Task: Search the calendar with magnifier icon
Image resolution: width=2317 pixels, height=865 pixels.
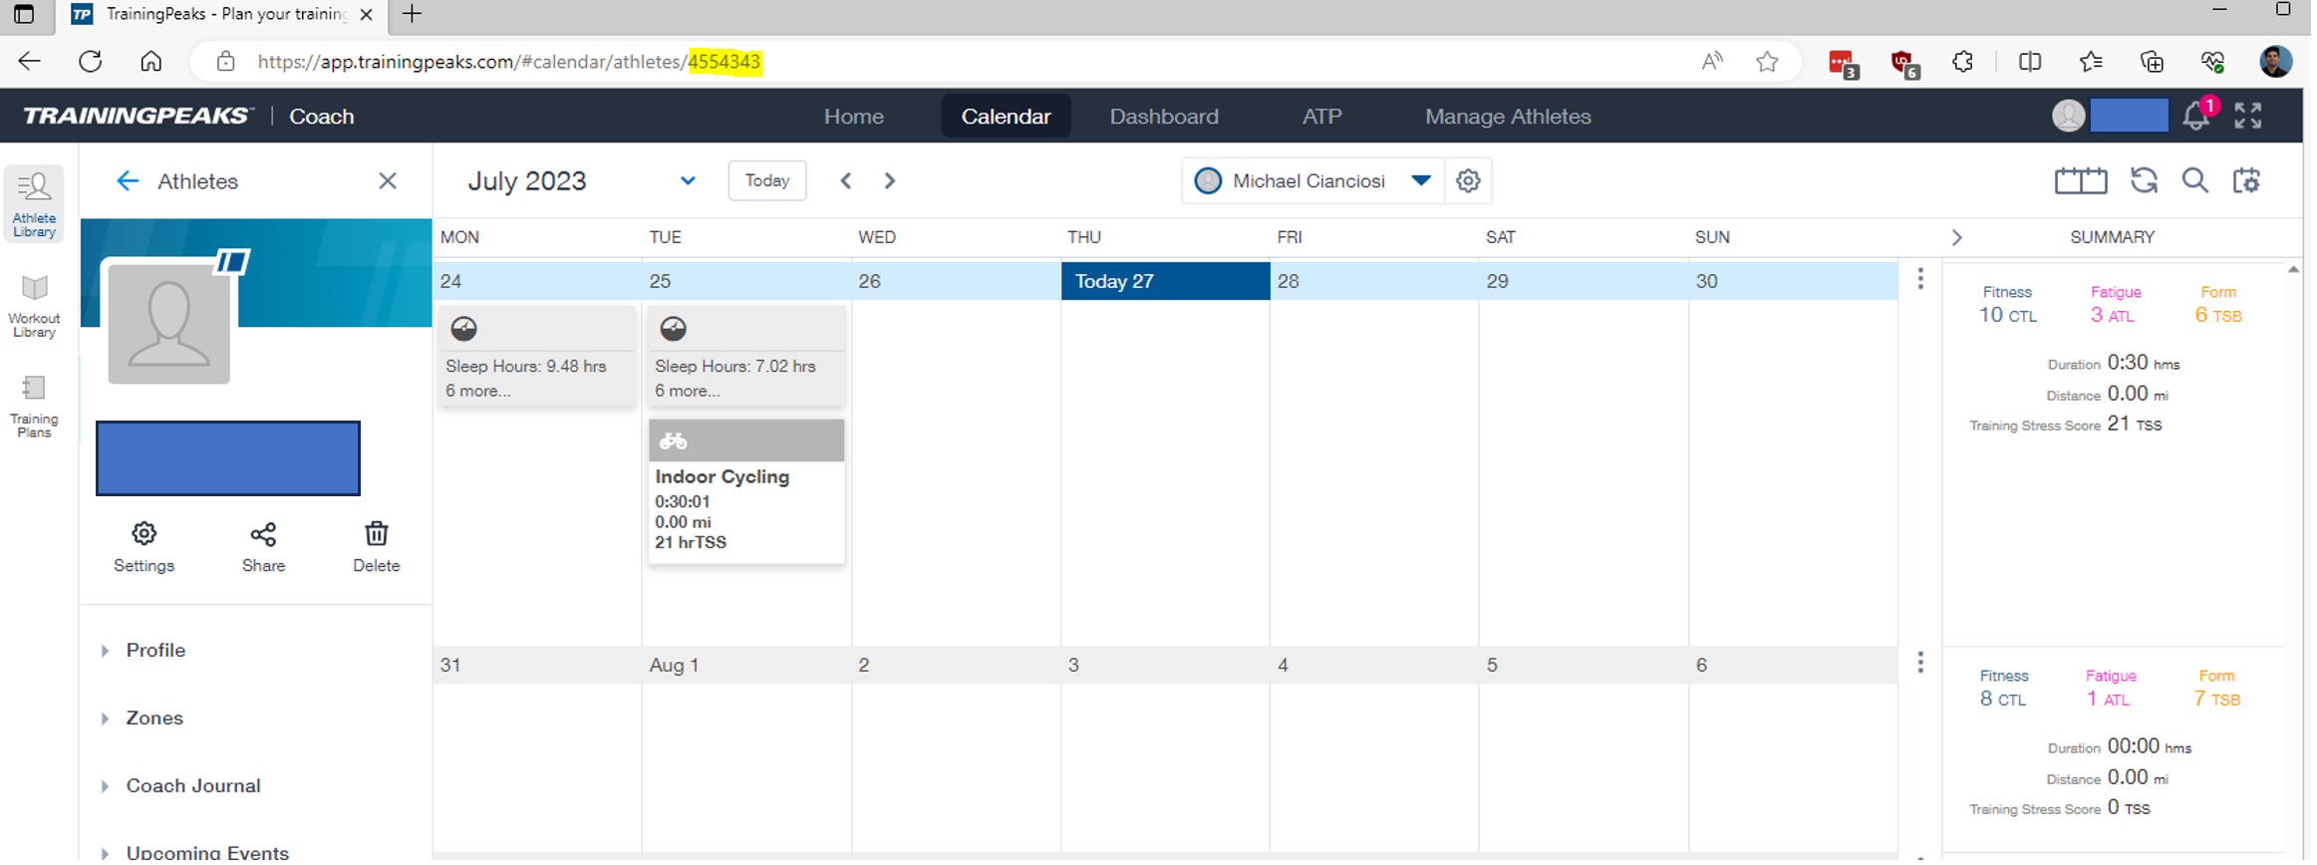Action: [x=2195, y=181]
